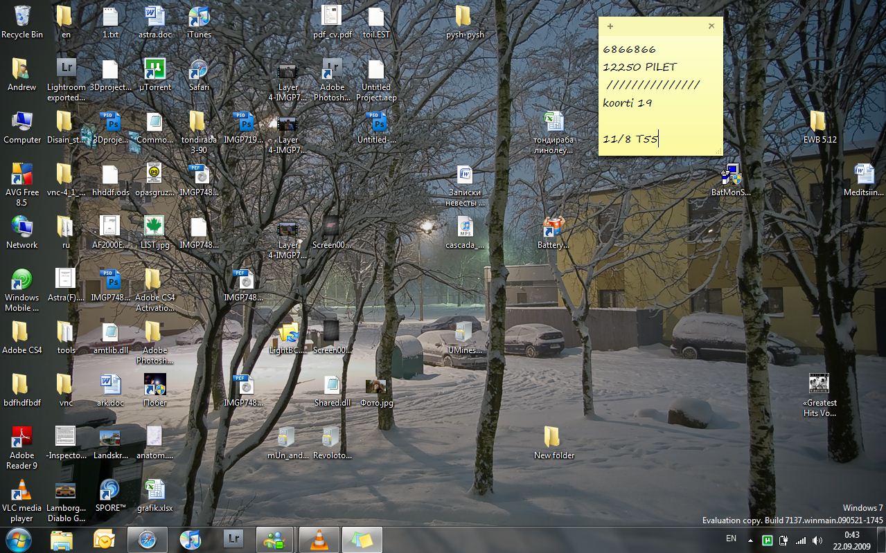Show hidden system tray icons
This screenshot has height=553, width=886.
[750, 540]
